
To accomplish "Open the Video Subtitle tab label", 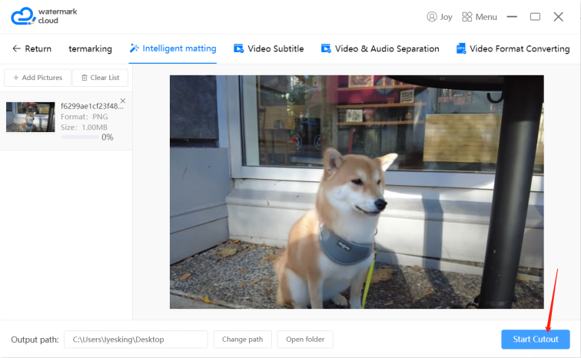I will click(x=276, y=48).
